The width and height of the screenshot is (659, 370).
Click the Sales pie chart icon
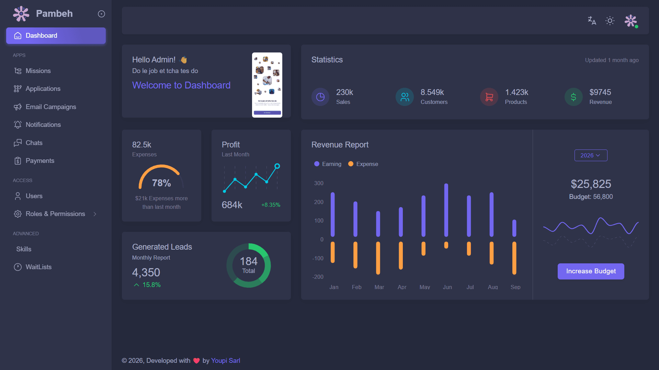[320, 97]
